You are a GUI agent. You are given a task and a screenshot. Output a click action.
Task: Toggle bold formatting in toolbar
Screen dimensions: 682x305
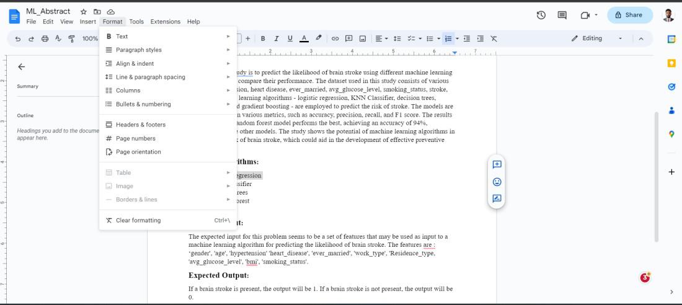point(263,38)
